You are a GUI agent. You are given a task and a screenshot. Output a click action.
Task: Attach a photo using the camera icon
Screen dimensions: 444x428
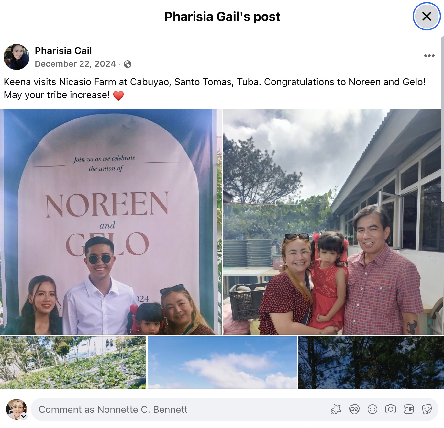(391, 409)
